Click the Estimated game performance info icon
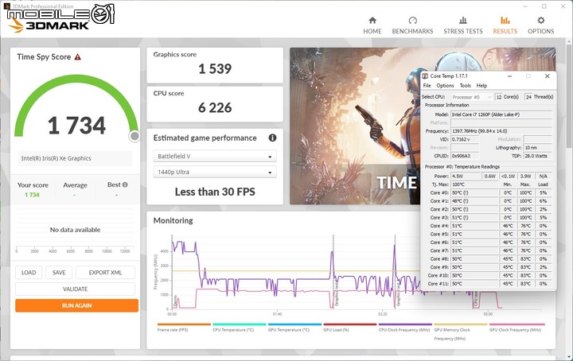Viewport: 573px width, 361px height. [272, 138]
